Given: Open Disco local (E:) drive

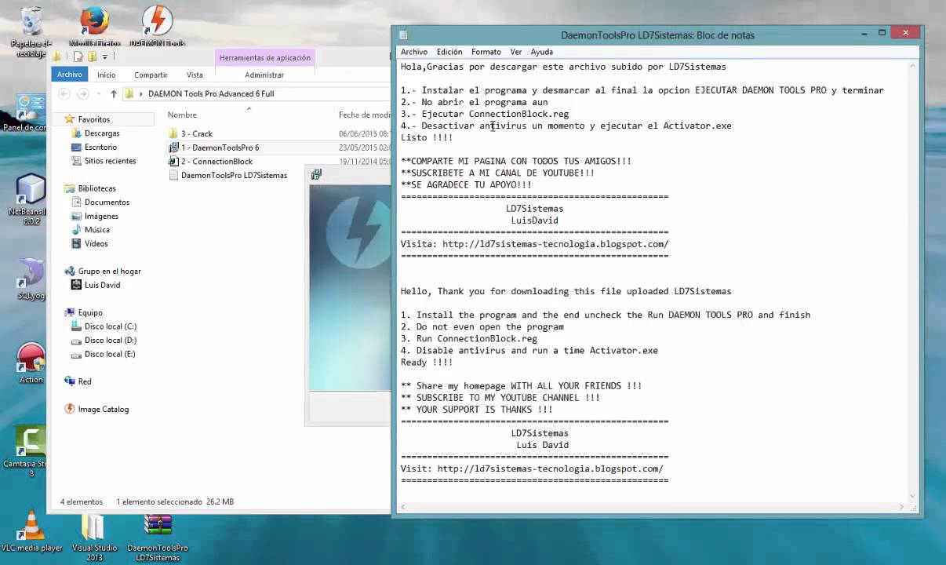Looking at the screenshot, I should 109,354.
